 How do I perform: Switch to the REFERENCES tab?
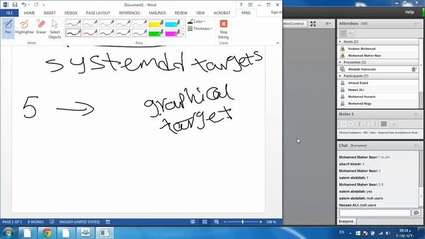coord(129,13)
